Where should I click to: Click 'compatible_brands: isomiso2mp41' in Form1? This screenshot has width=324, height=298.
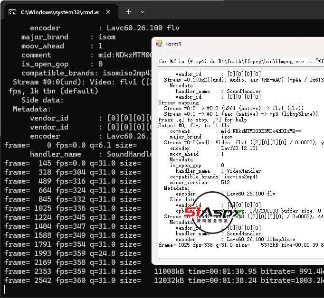point(214,177)
